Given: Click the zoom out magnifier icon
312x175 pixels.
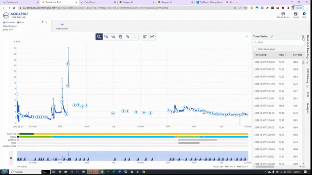Looking at the screenshot, I should [x=113, y=37].
